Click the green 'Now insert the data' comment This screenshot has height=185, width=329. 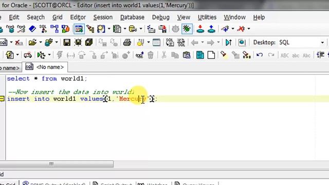(x=71, y=92)
